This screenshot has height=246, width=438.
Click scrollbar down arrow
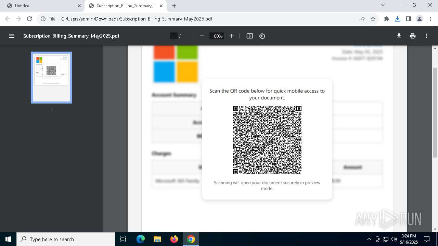click(435, 229)
